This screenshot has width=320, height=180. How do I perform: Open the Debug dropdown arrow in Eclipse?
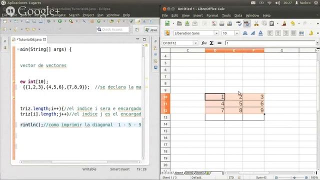tap(54, 21)
